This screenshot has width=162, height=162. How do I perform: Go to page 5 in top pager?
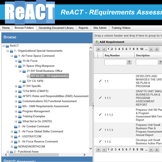[123, 49]
